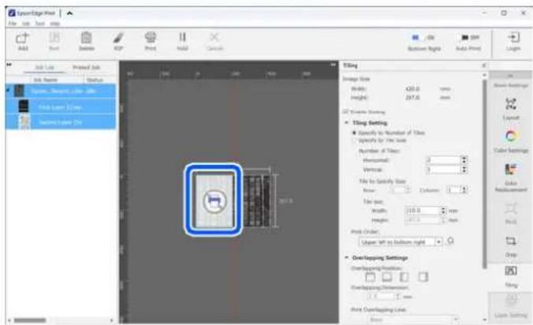
Task: Select the Second Layer job row
Action: (61, 122)
